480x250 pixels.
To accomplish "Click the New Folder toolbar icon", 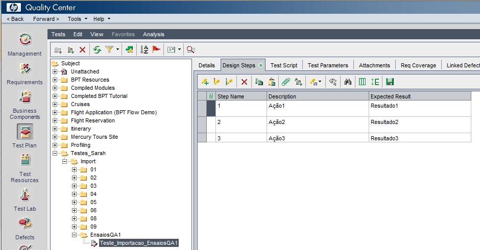I will coord(58,49).
